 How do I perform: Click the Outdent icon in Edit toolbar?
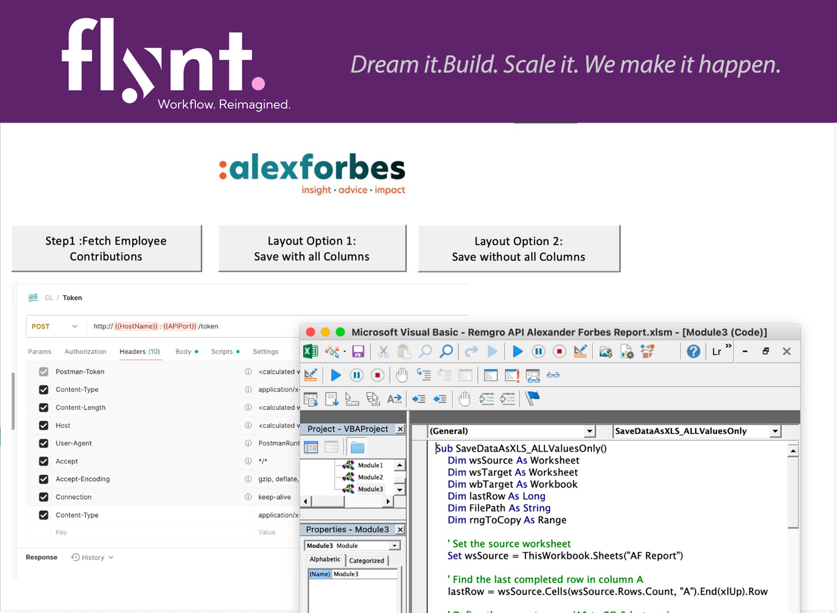pyautogui.click(x=440, y=399)
